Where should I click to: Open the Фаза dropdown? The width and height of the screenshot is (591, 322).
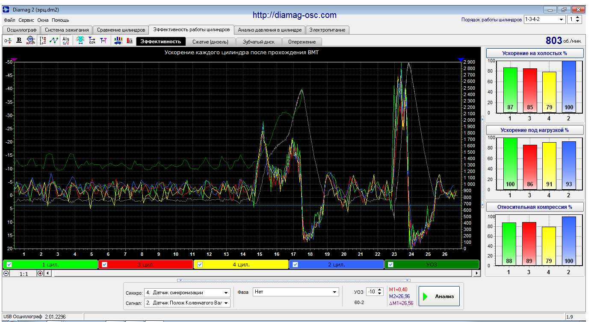click(334, 292)
